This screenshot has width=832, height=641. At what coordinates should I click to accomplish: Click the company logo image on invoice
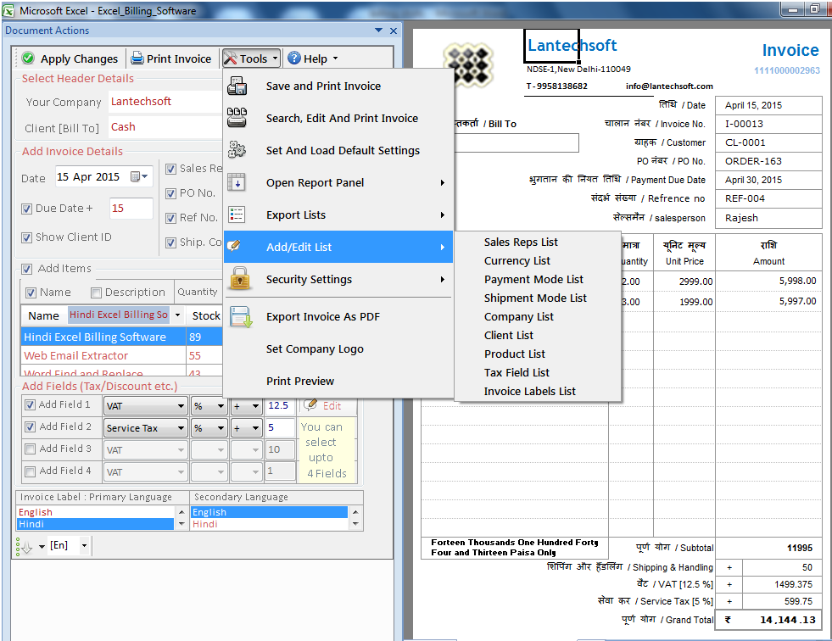468,64
